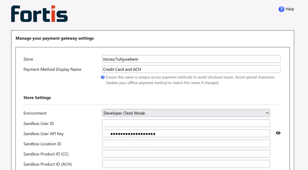Select the Sandbox Location ID field
The image size is (308, 170).
[x=186, y=144]
